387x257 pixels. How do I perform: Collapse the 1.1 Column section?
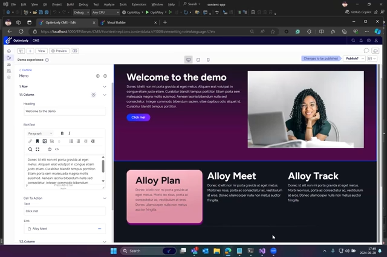(x=105, y=95)
